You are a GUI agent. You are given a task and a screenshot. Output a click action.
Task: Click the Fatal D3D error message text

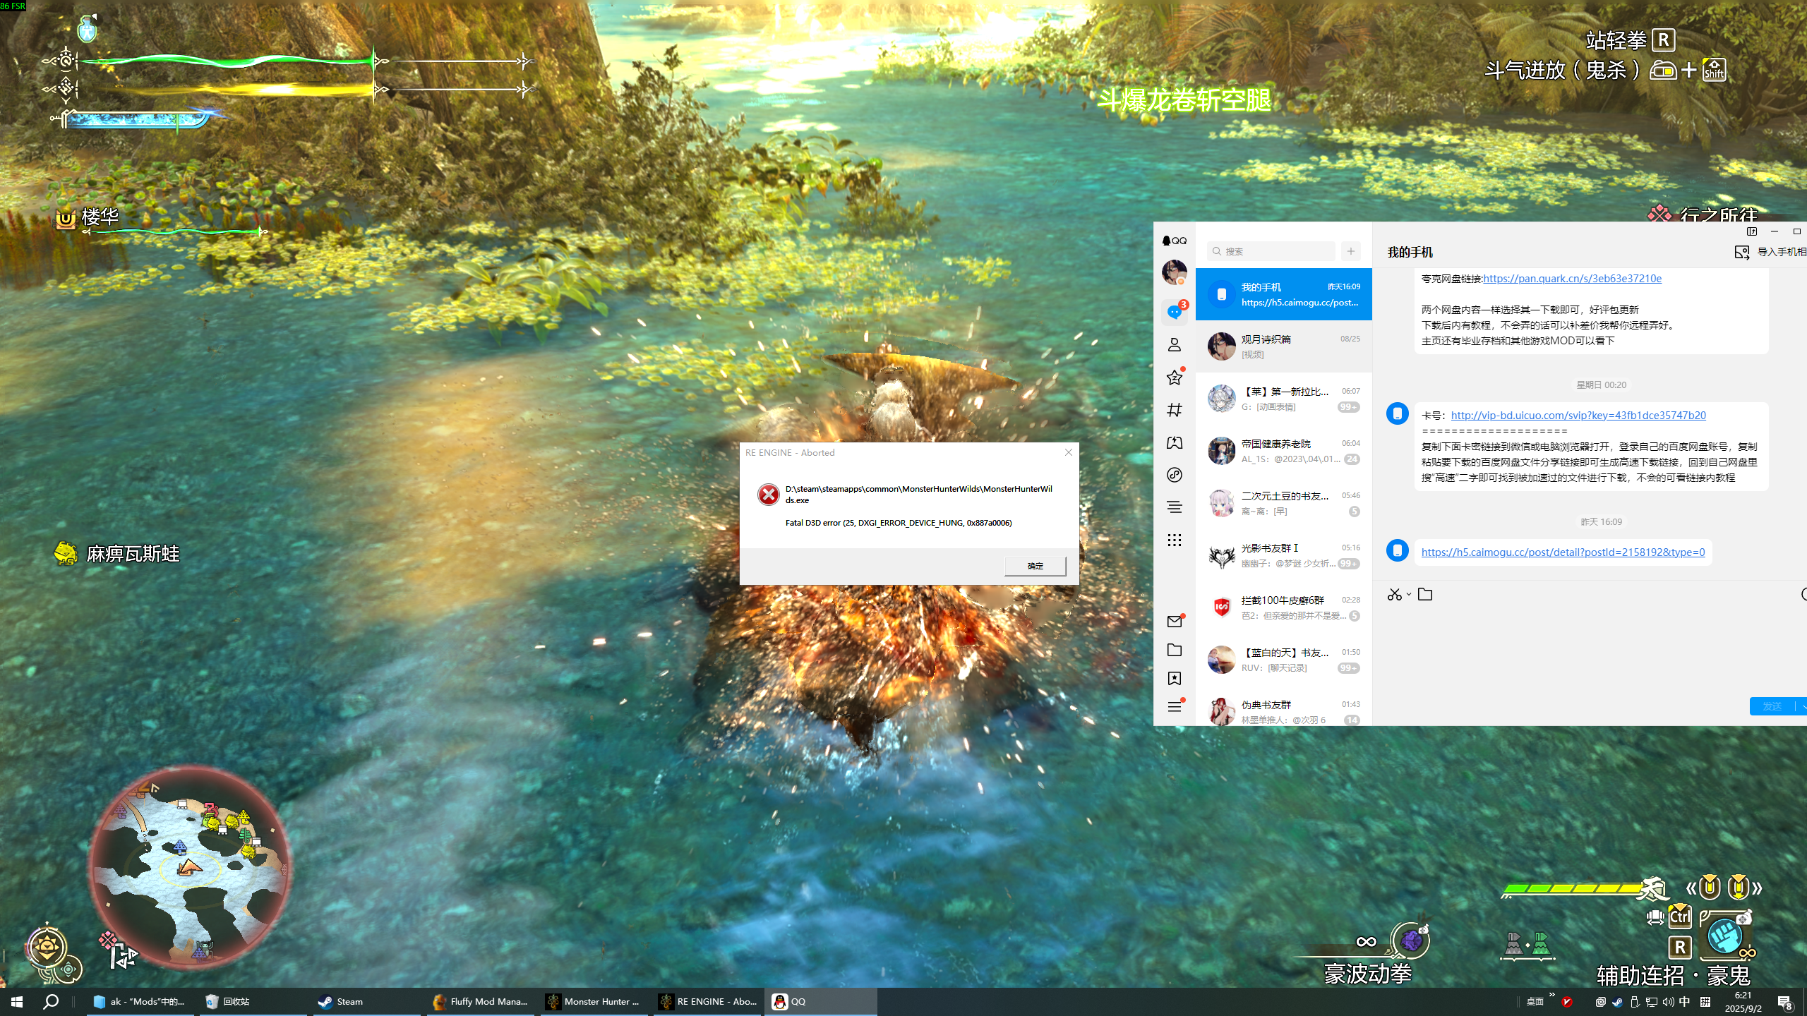[x=899, y=523]
